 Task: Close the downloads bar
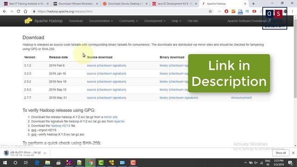pyautogui.click(x=293, y=153)
